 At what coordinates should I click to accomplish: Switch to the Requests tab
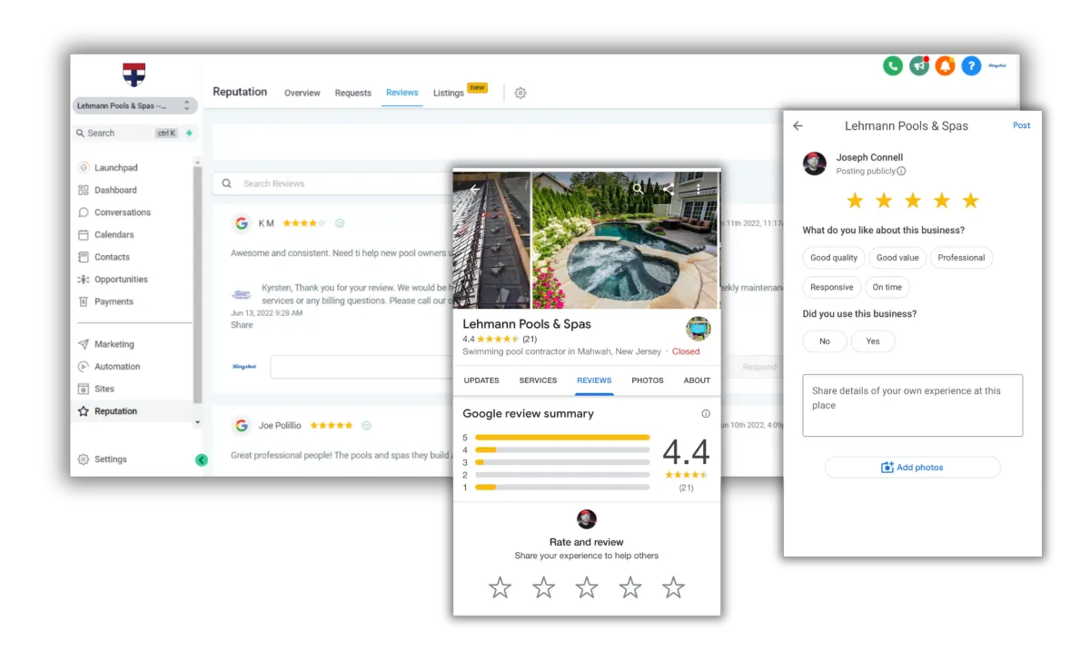pos(353,93)
